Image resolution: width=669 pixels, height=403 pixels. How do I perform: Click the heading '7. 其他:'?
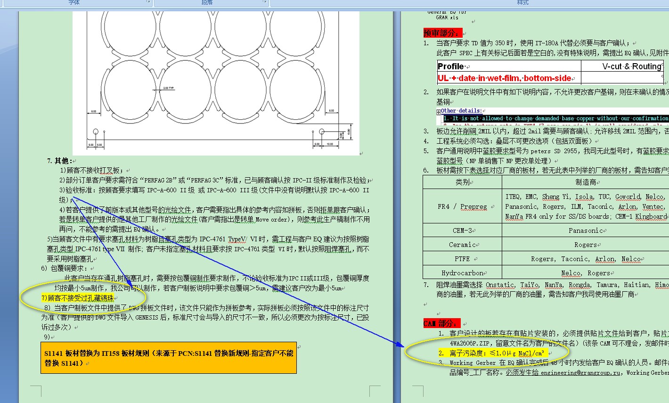tap(60, 161)
